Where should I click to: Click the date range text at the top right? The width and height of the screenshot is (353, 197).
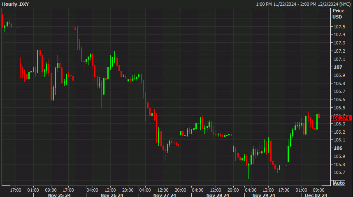tap(303, 4)
